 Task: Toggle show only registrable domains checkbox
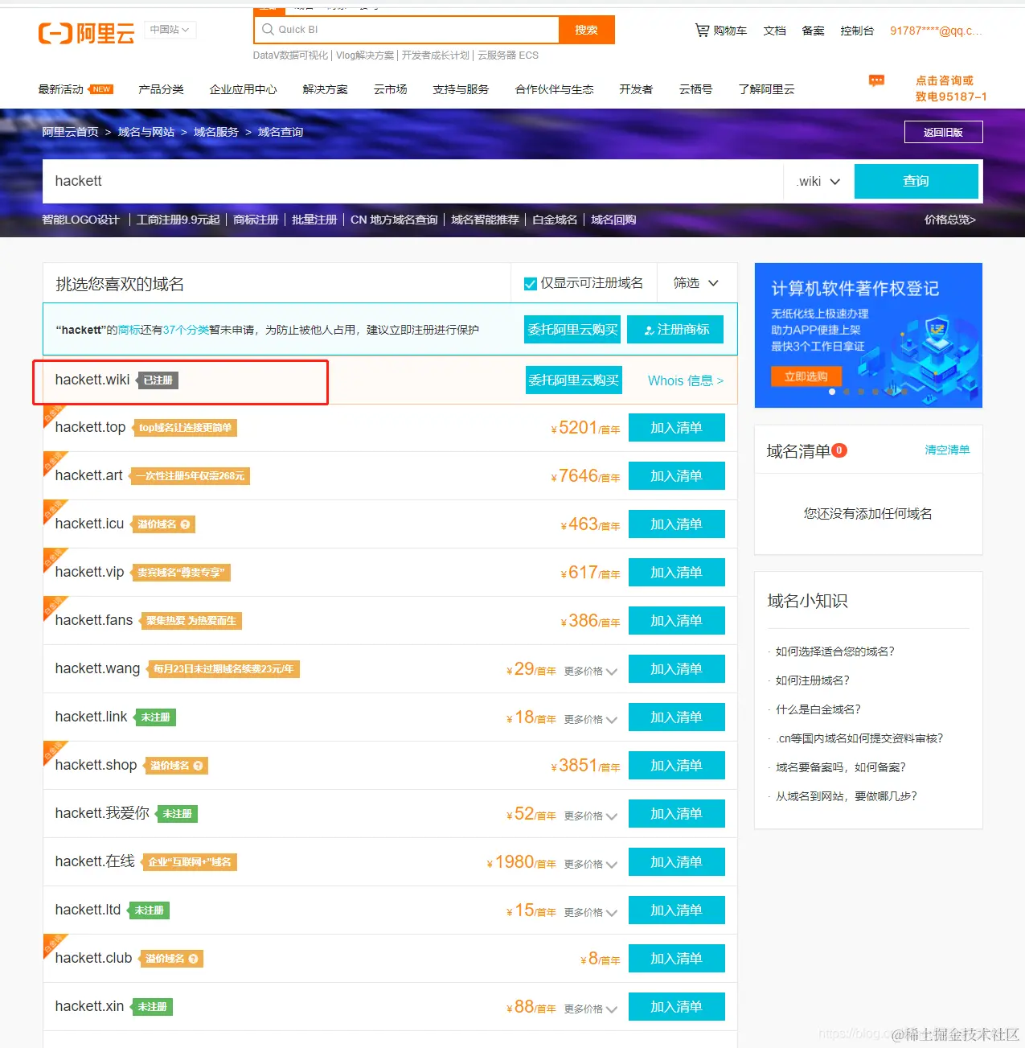click(x=531, y=283)
